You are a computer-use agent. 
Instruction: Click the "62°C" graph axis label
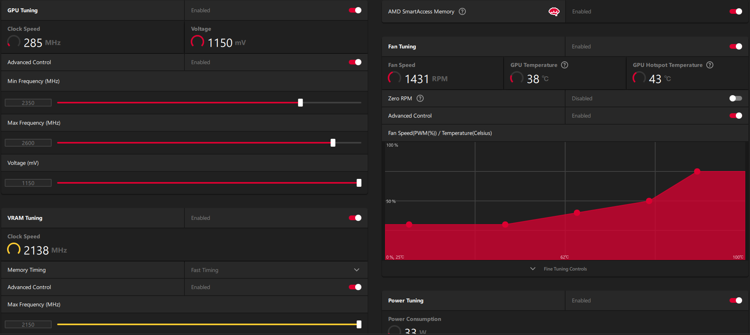(565, 257)
